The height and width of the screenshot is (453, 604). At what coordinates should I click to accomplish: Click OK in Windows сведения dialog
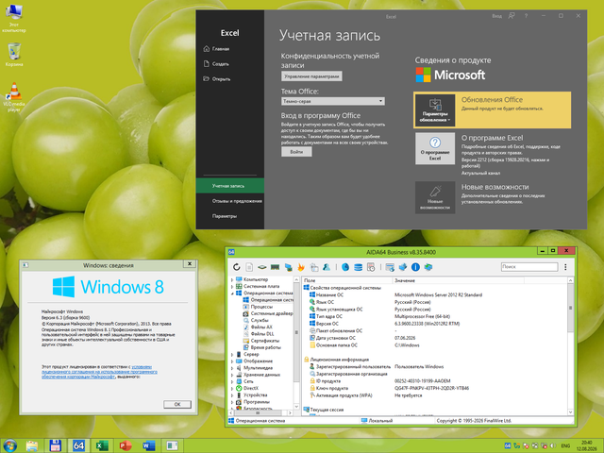(x=177, y=404)
